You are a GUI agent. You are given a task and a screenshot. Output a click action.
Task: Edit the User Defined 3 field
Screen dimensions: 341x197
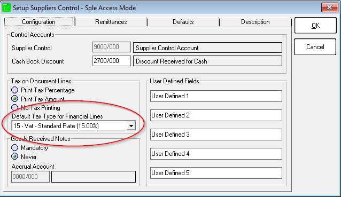[216, 135]
